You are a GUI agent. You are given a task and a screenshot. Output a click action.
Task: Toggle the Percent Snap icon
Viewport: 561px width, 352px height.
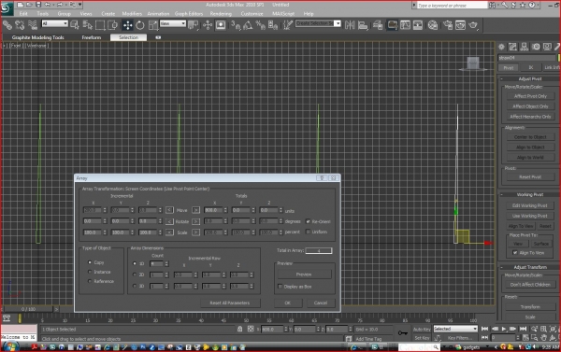coord(260,25)
